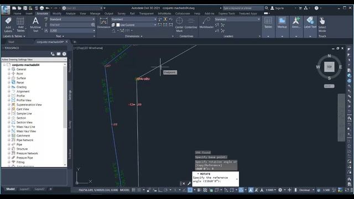Click the Civil 3D application menu logo
The height and width of the screenshot is (199, 354).
coord(6,10)
